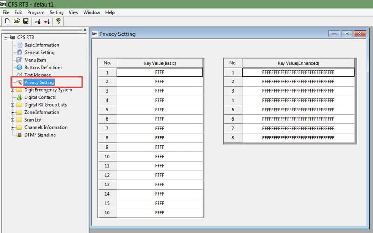Viewport: 373px width, 233px height.
Task: Click the Channels Information folder icon
Action: click(x=20, y=127)
